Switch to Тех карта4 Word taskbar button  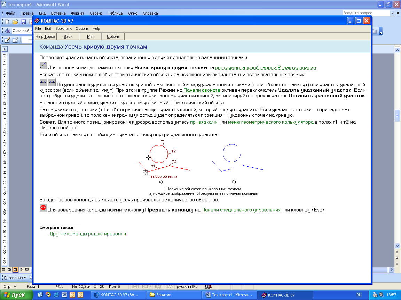pyautogui.click(x=229, y=295)
